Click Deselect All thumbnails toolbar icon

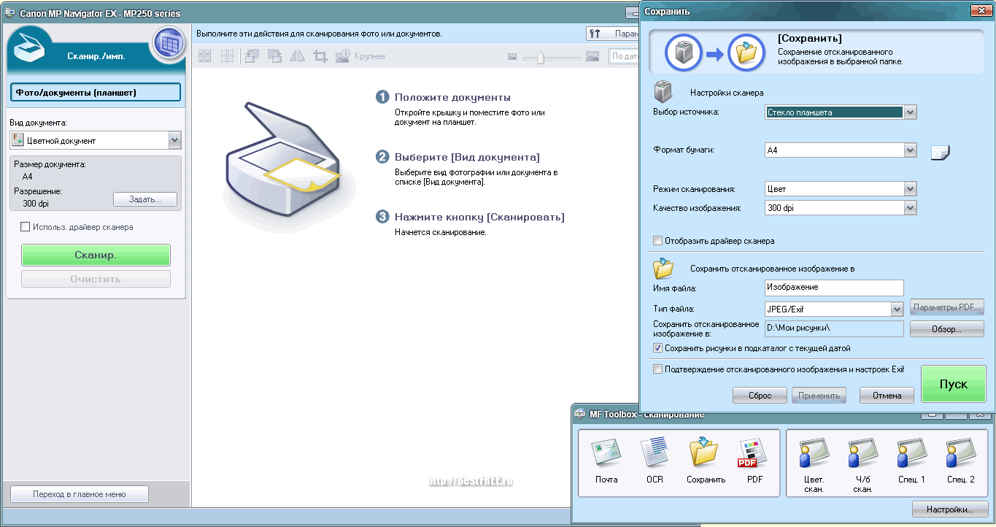coord(228,56)
